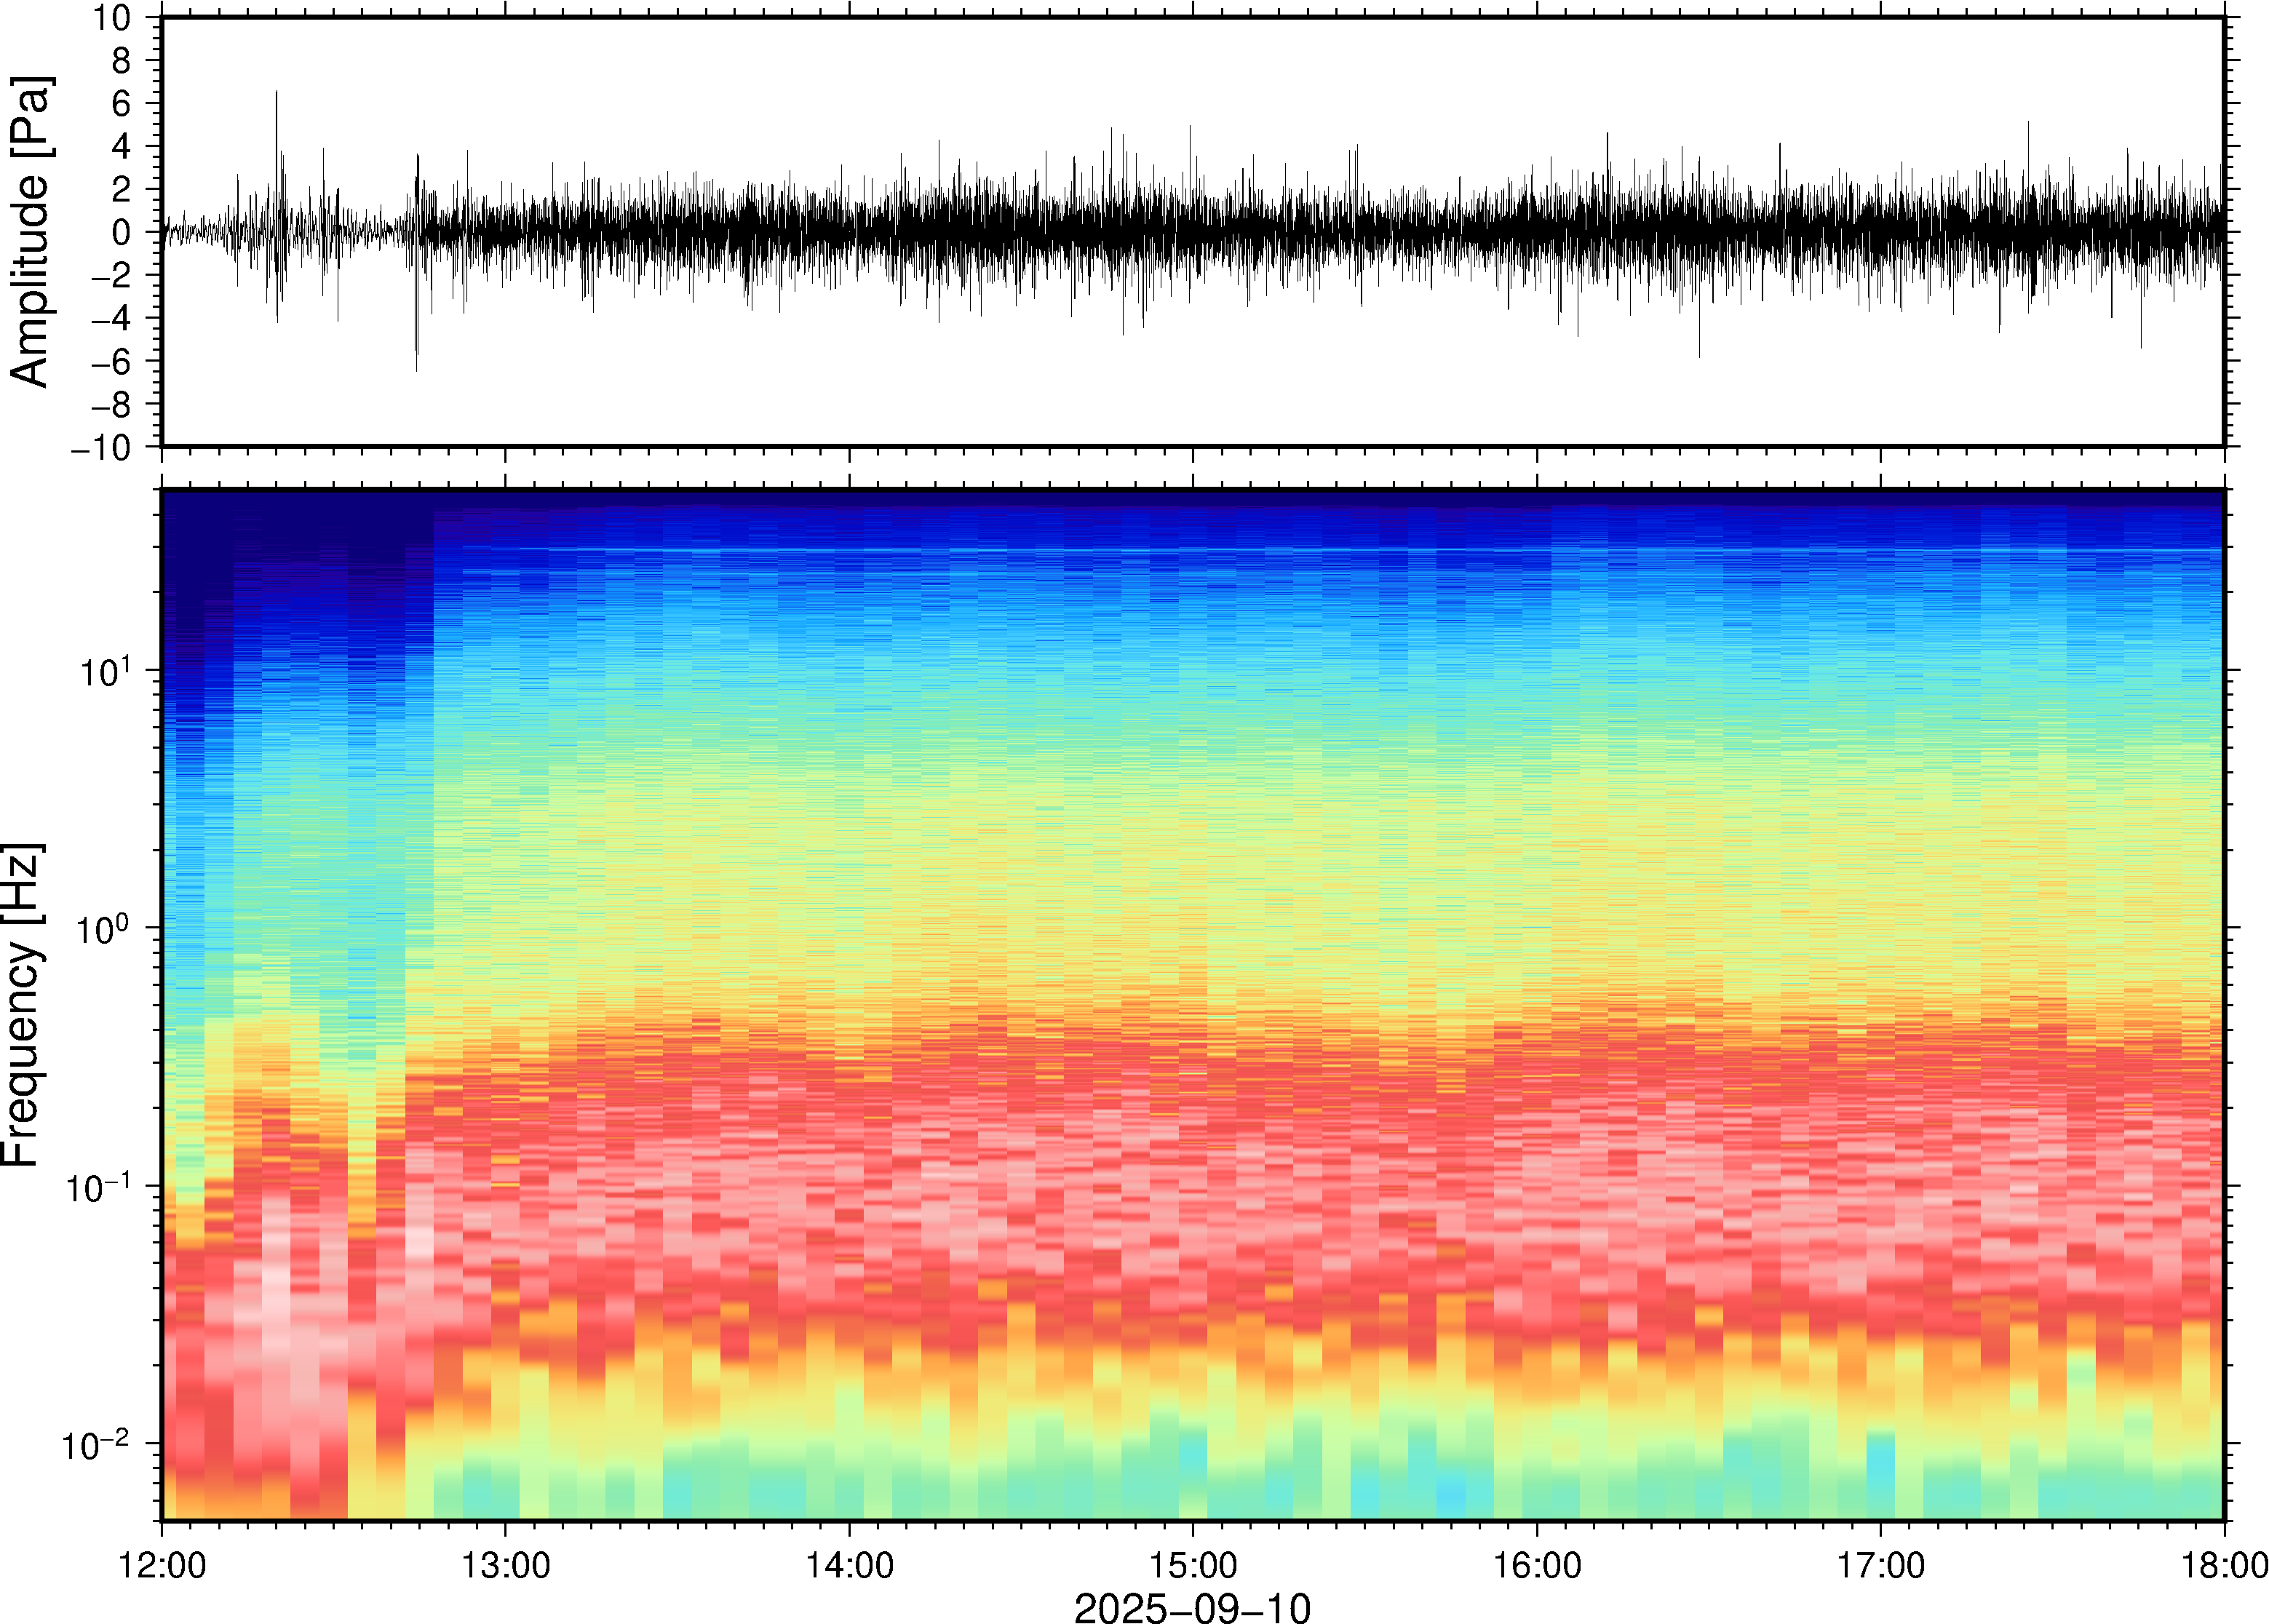Click the frequency tick label 10^-1
This screenshot has width=2269, height=1624.
point(97,1185)
